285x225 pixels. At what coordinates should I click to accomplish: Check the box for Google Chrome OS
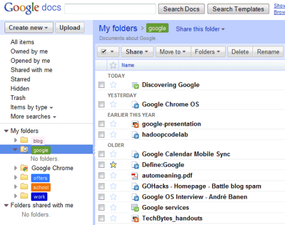[x=101, y=104]
